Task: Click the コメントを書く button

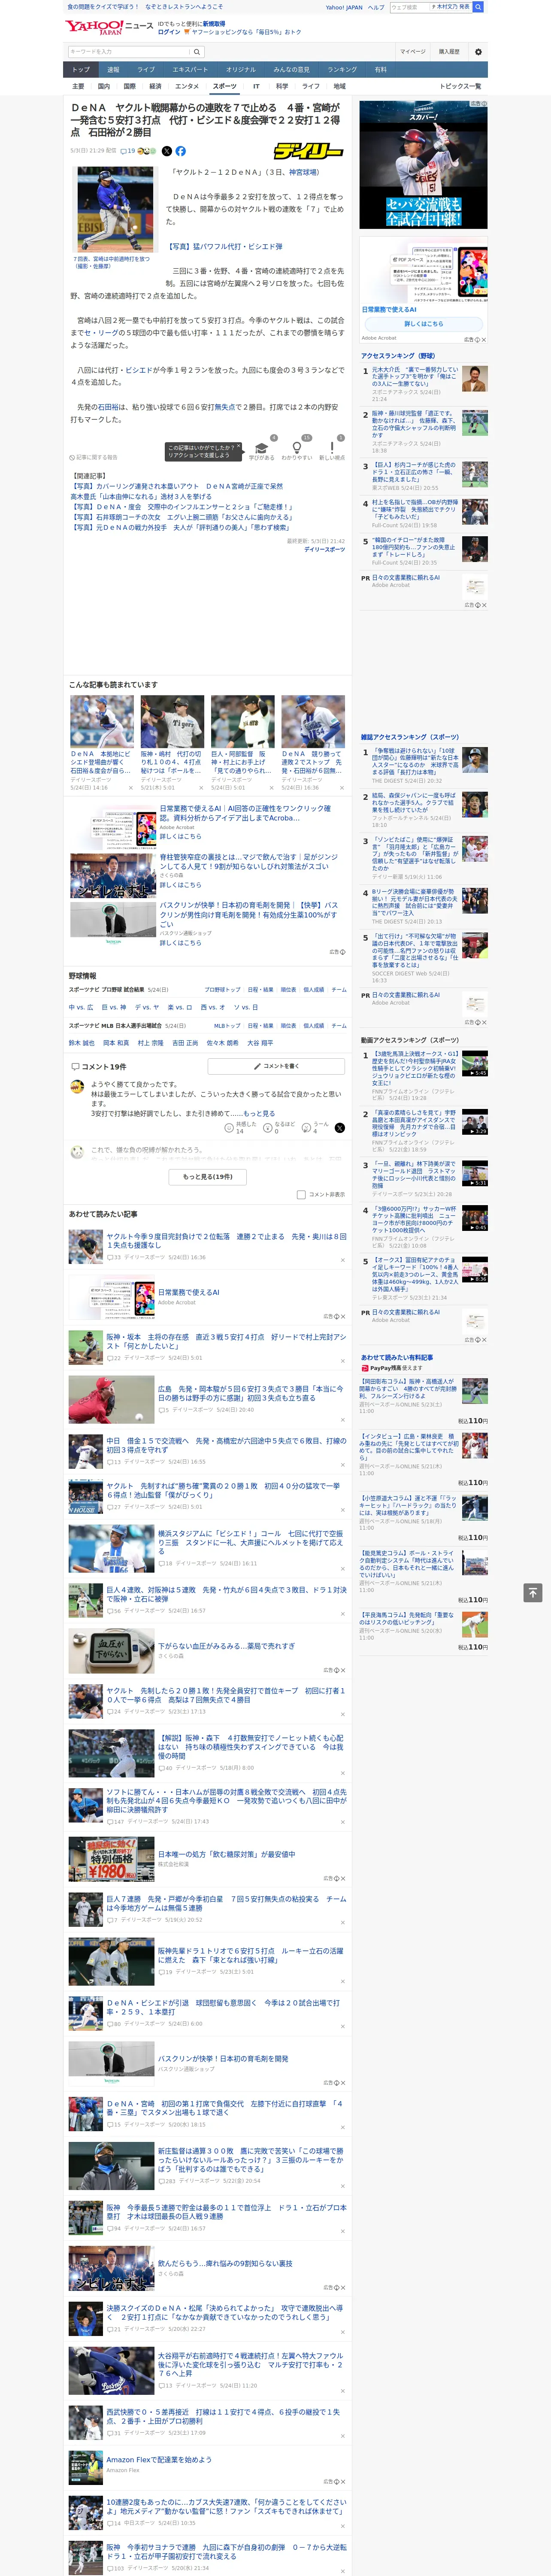Action: pos(277,1066)
